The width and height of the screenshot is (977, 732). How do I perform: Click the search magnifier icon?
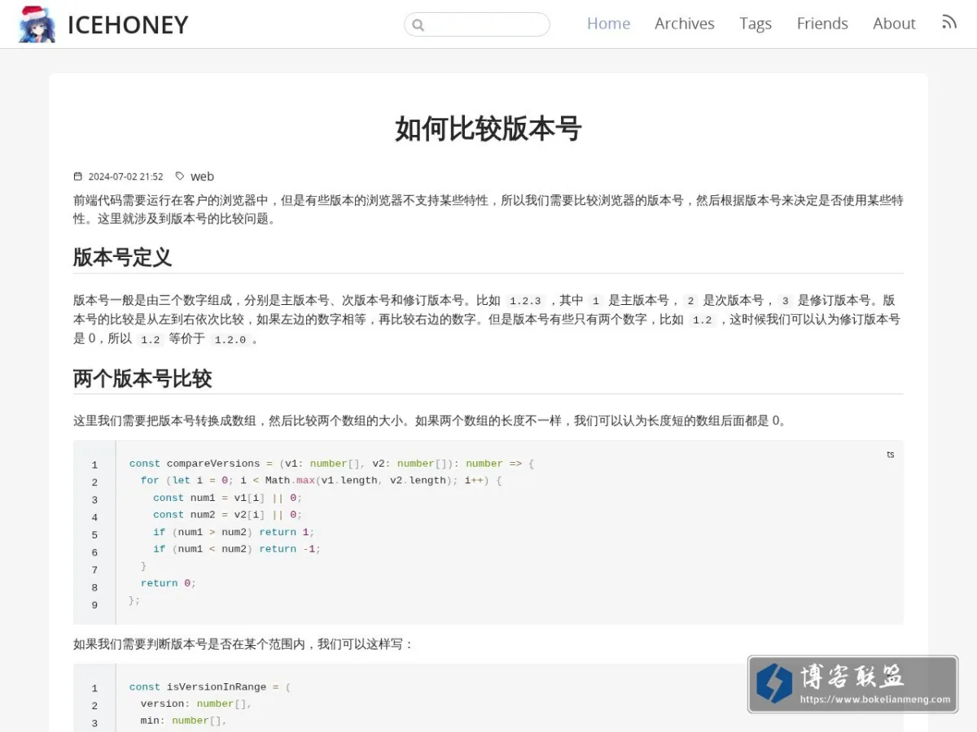(418, 25)
